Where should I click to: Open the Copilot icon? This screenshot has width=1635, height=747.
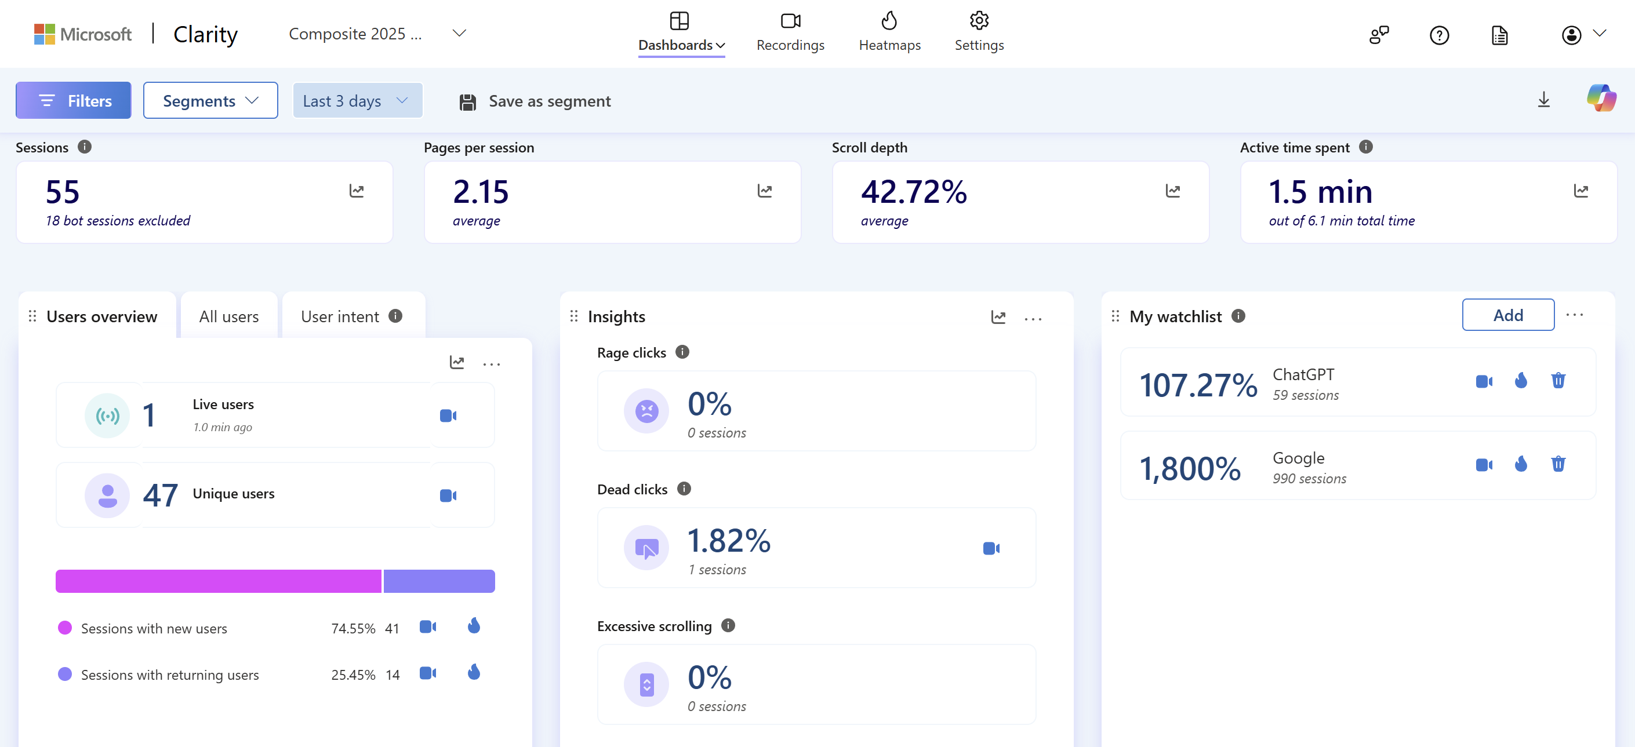pyautogui.click(x=1600, y=99)
